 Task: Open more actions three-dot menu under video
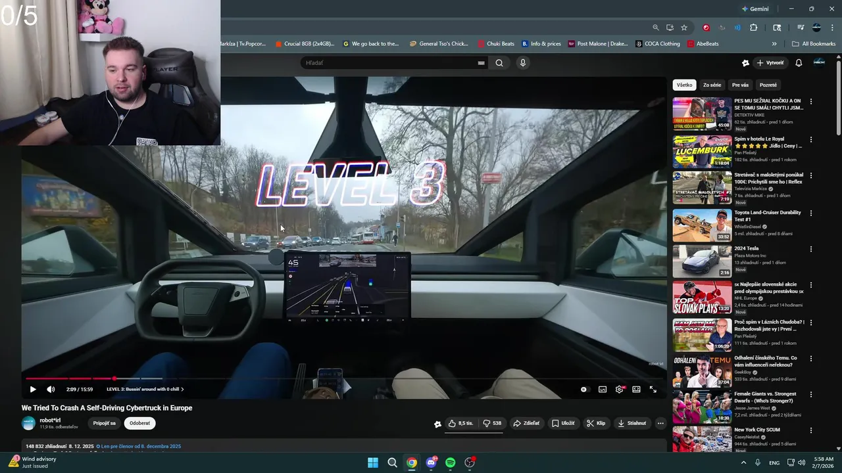[660, 424]
